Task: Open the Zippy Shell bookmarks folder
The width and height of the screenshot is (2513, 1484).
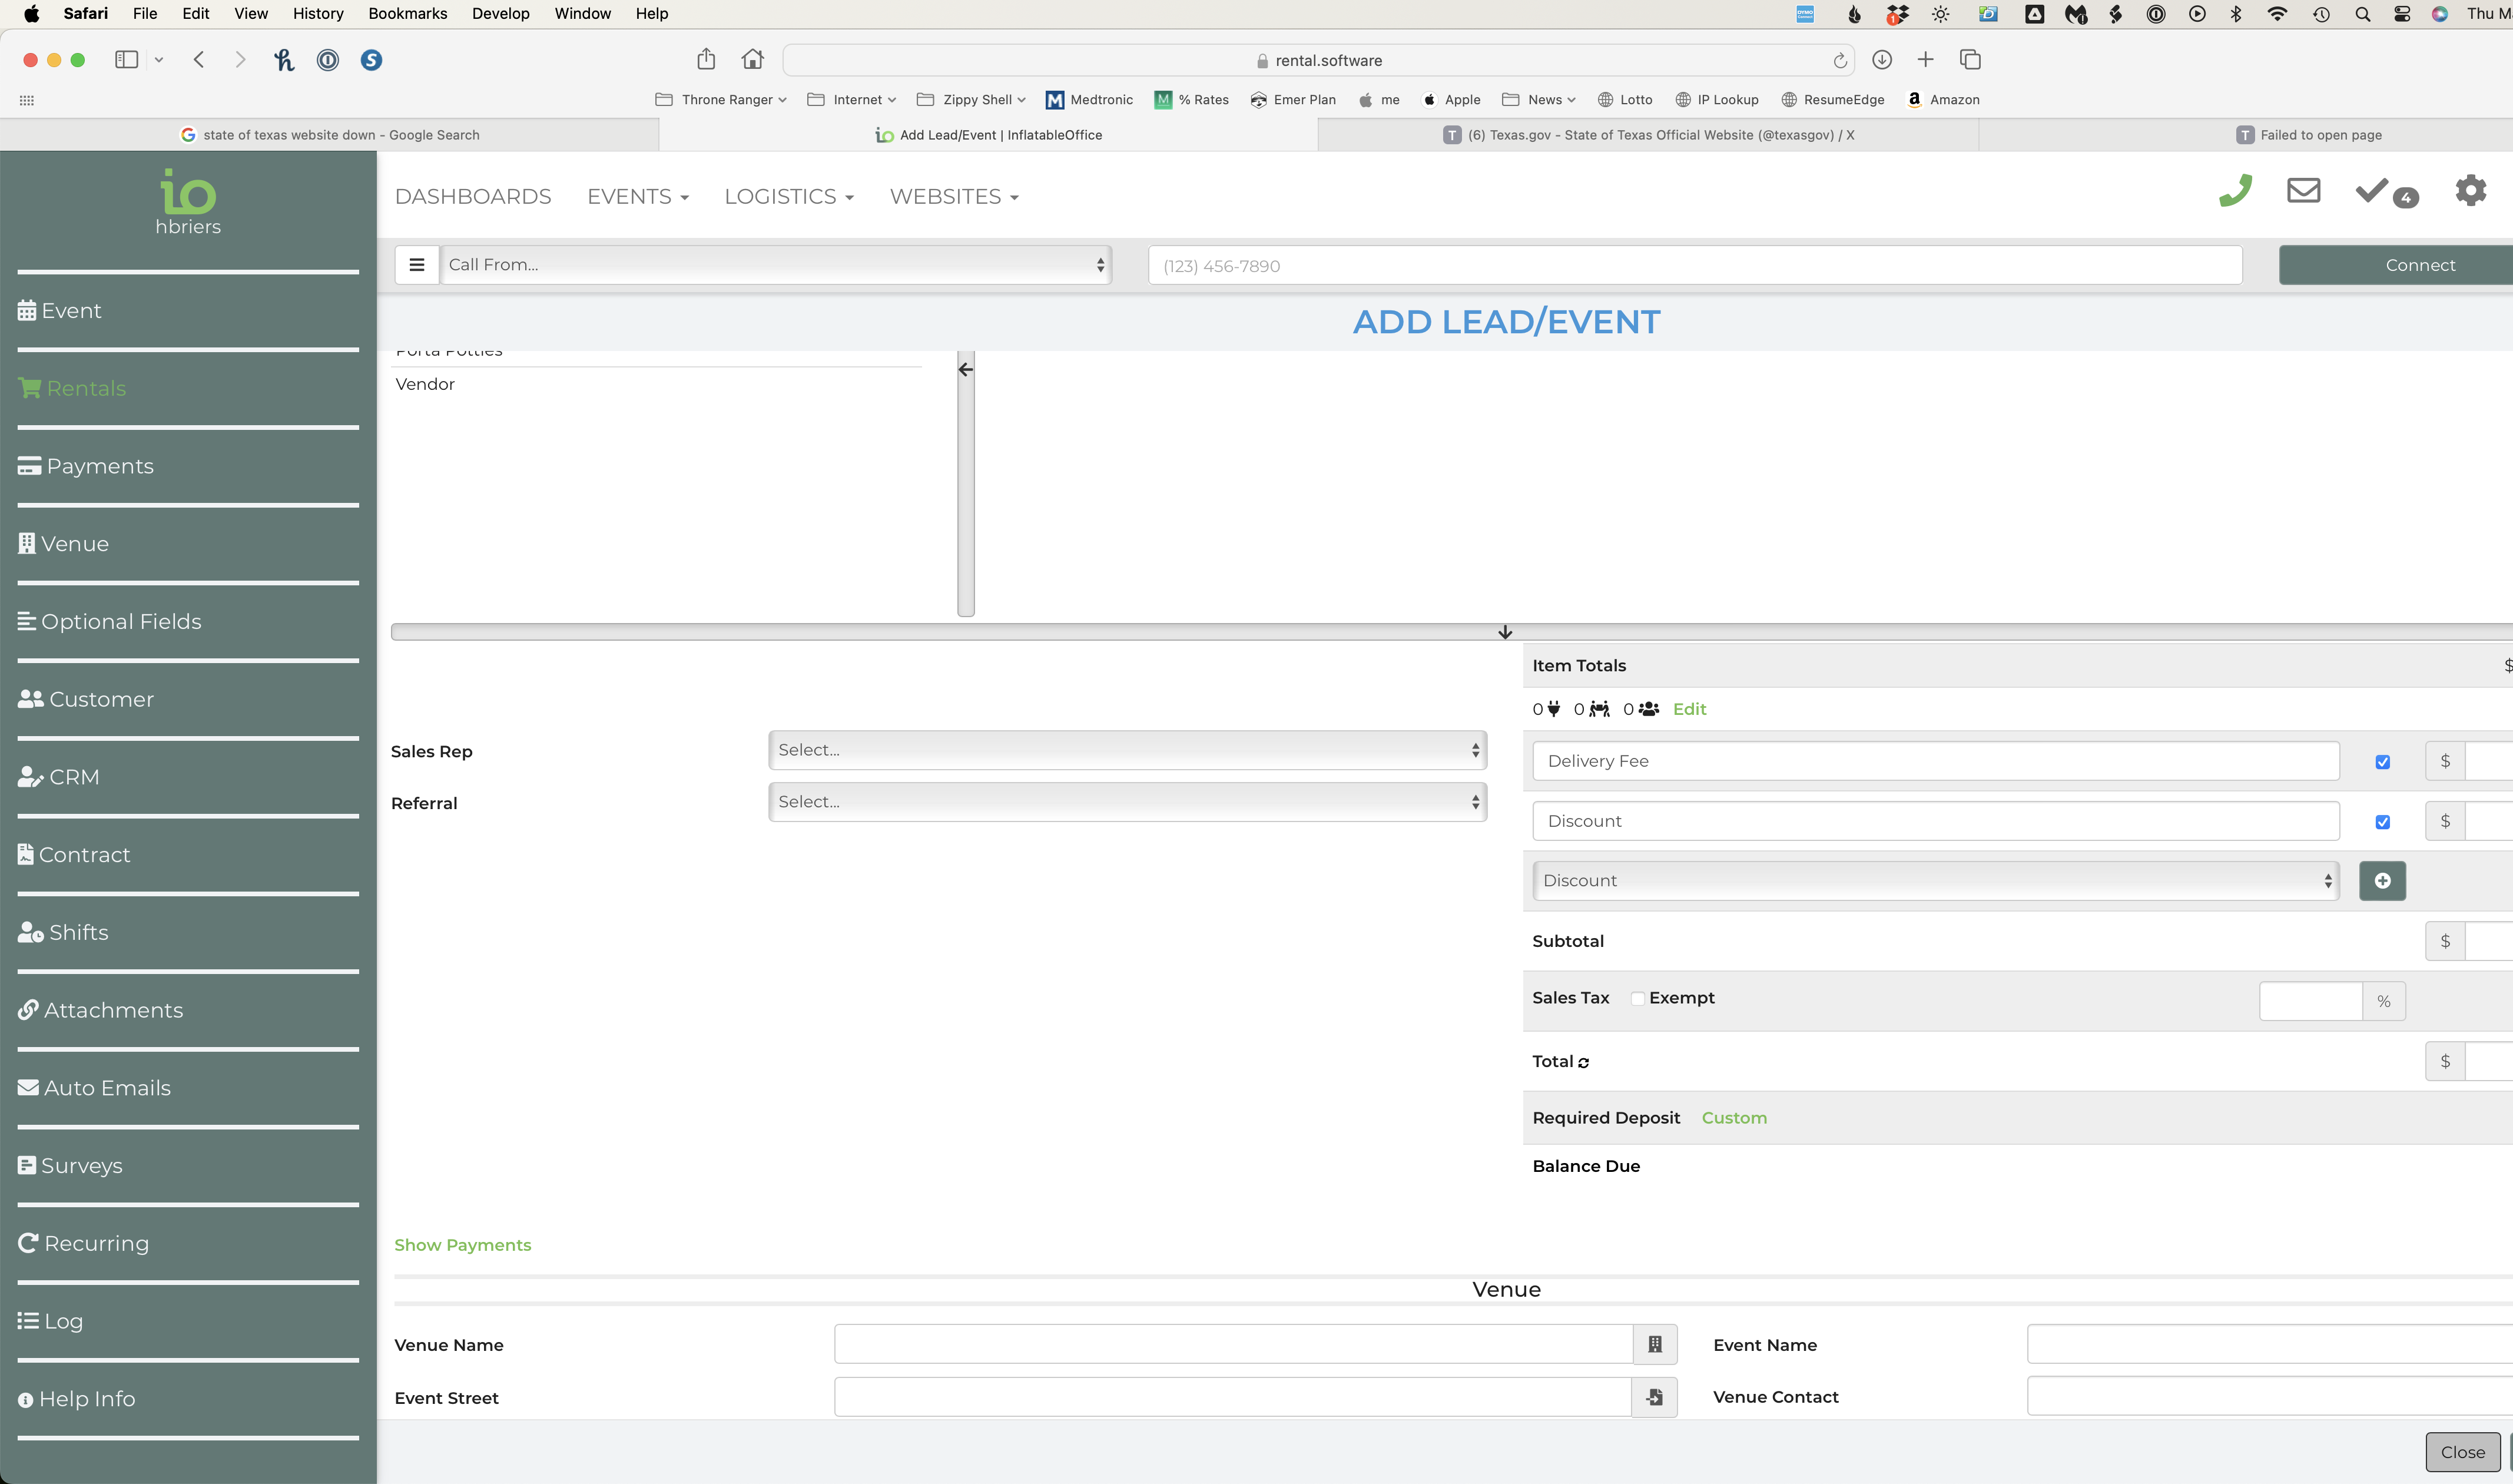Action: (970, 100)
